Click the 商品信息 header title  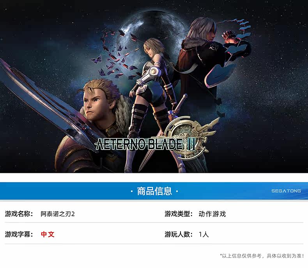pyautogui.click(x=154, y=191)
